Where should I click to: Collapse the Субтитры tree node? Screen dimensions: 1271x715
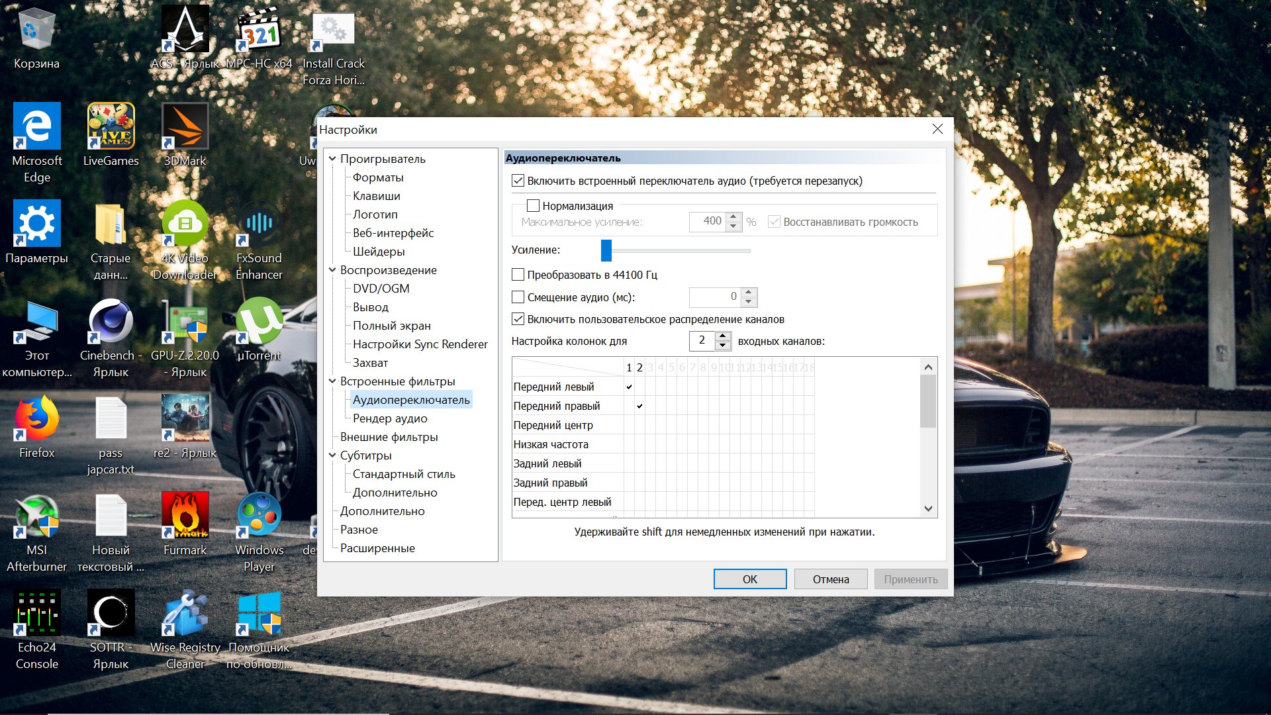tap(332, 455)
